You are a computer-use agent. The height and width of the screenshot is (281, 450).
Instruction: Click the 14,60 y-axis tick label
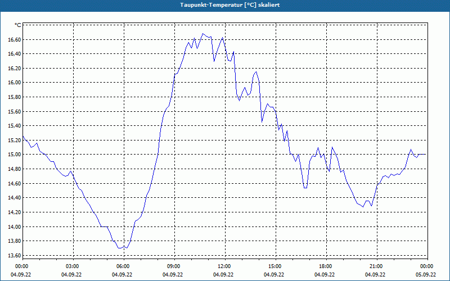pyautogui.click(x=15, y=184)
